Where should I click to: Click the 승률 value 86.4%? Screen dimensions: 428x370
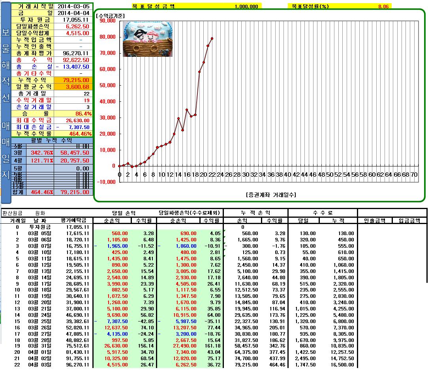[x=73, y=114]
